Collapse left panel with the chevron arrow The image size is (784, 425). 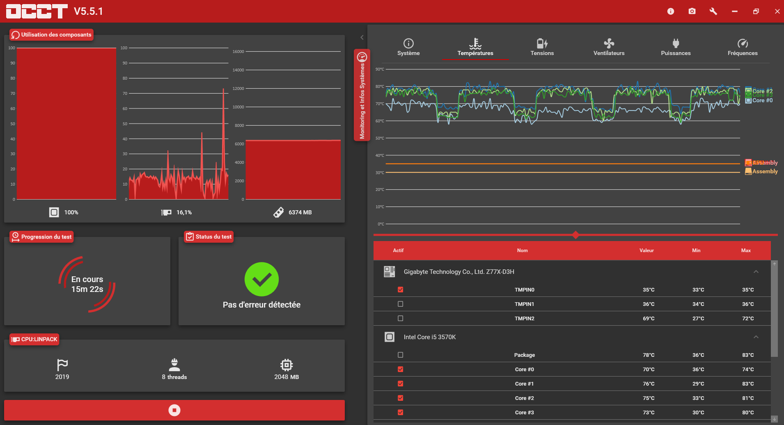(x=362, y=37)
